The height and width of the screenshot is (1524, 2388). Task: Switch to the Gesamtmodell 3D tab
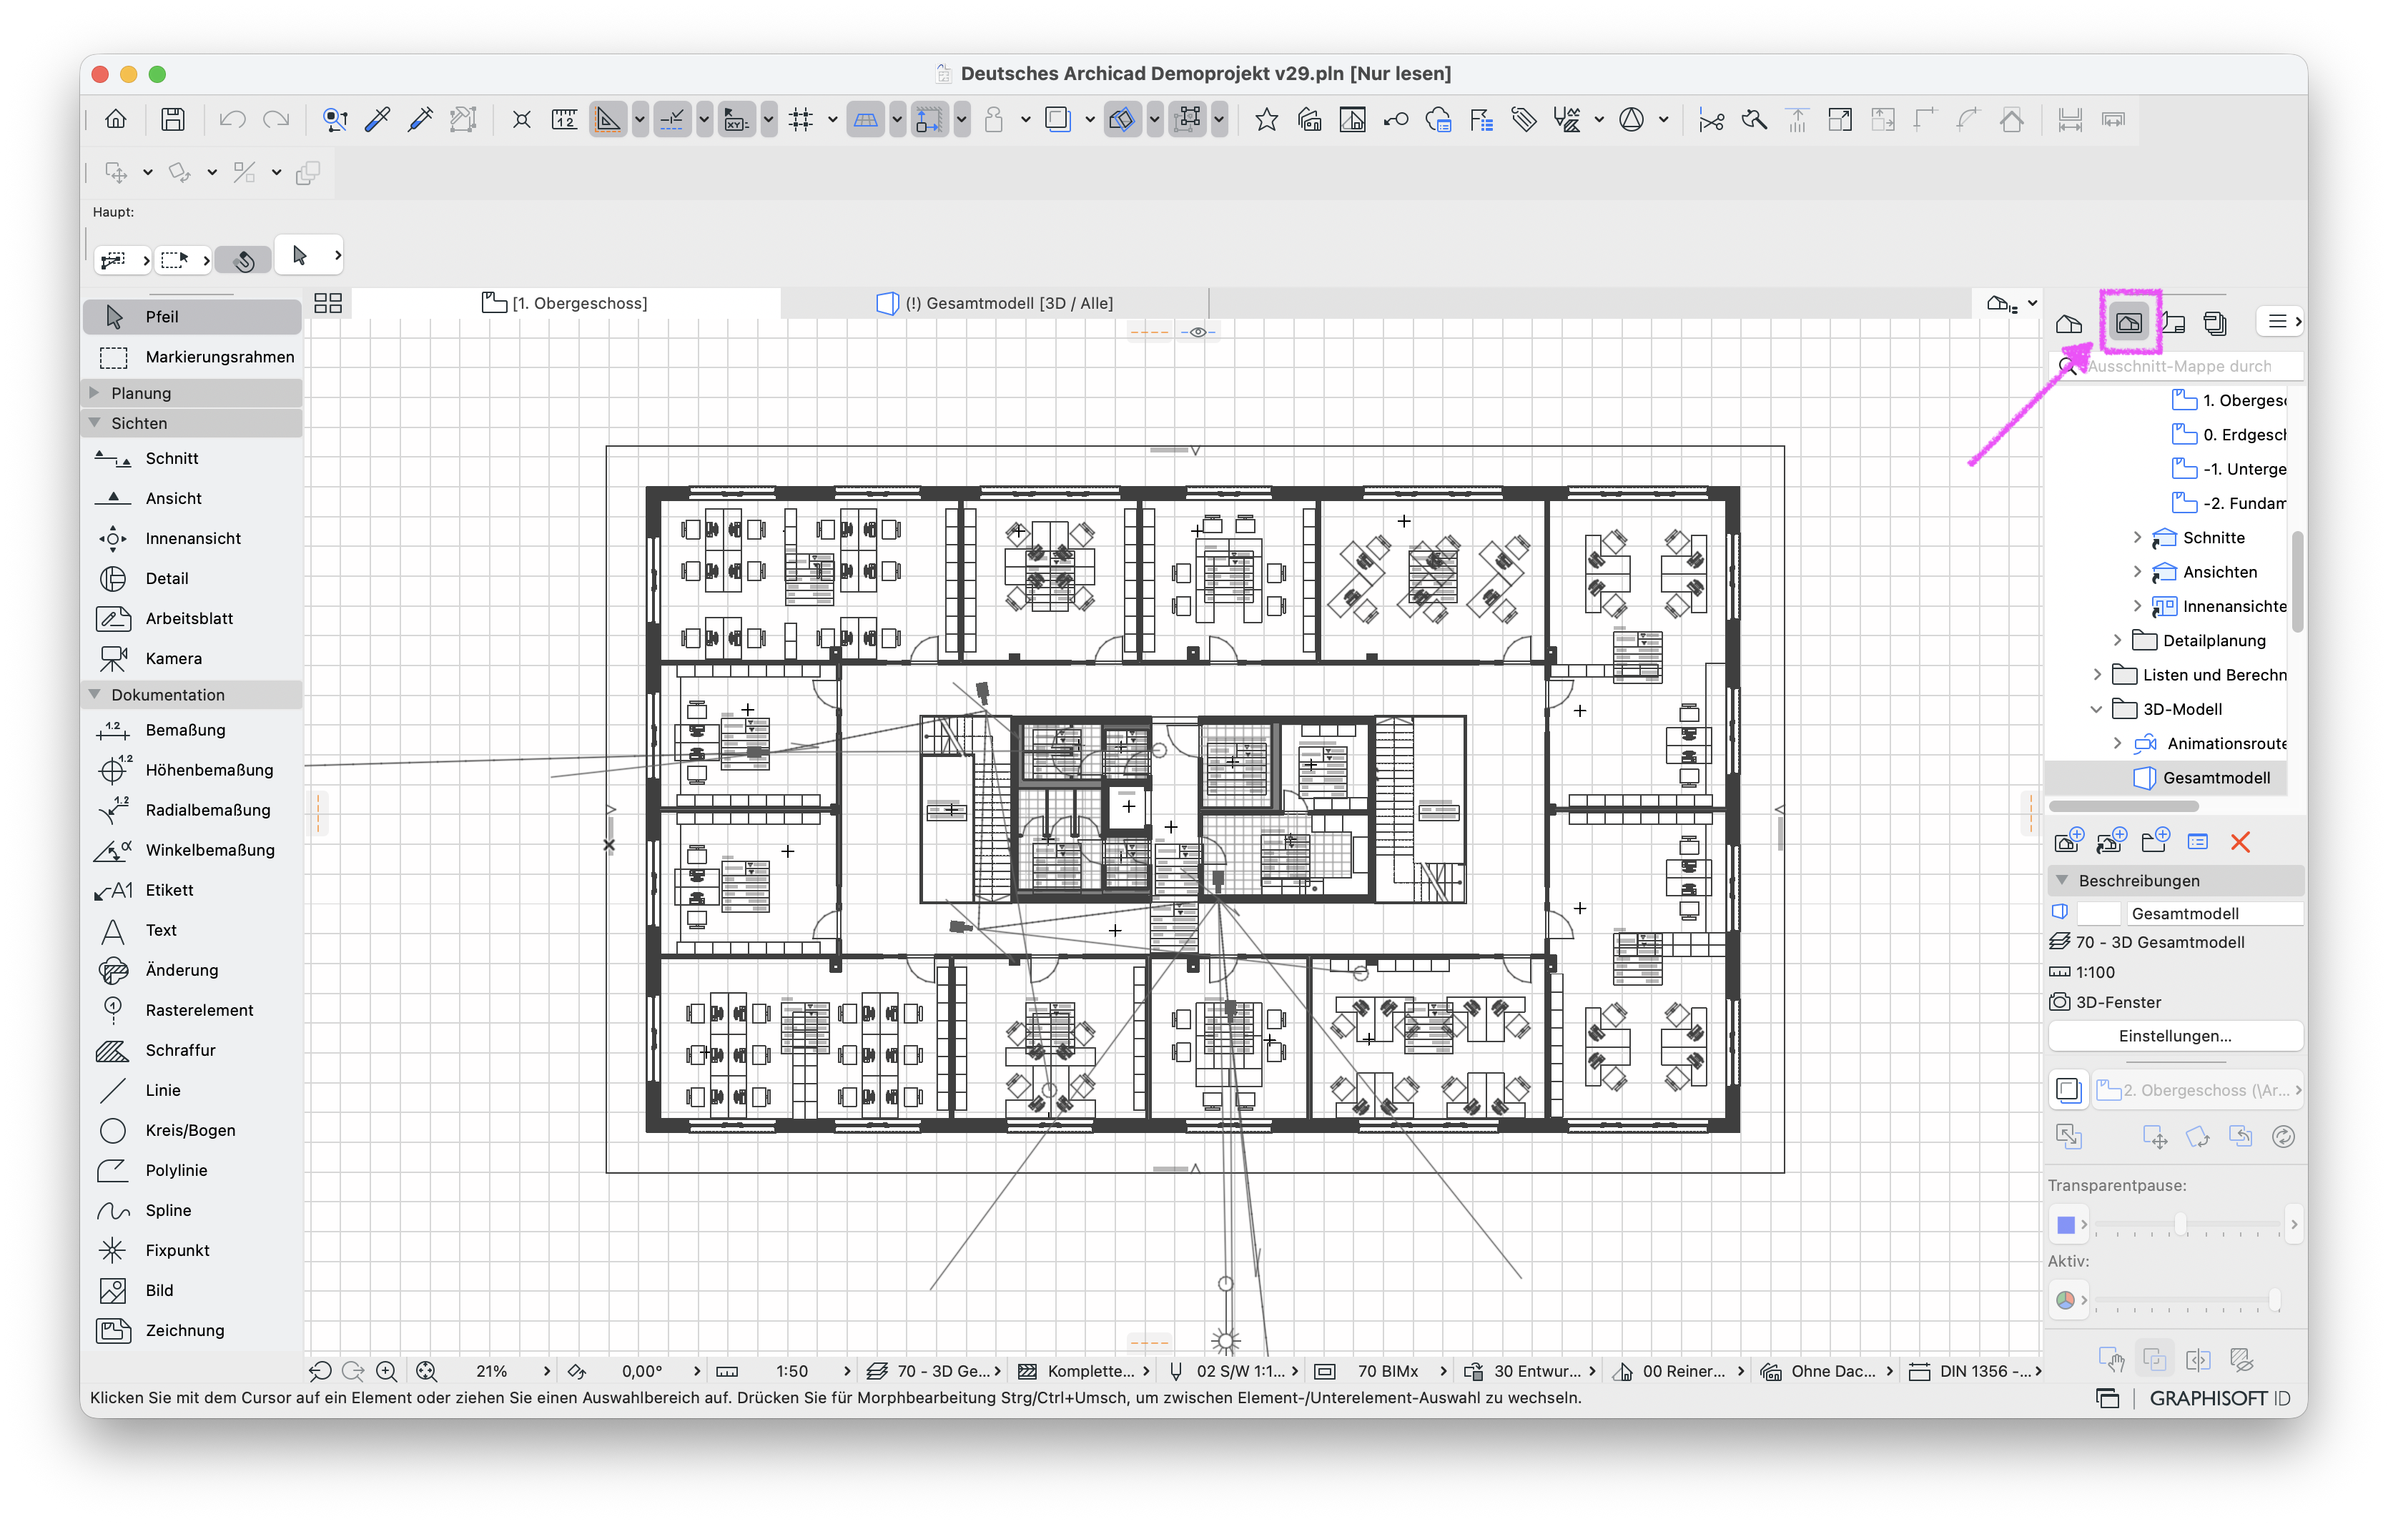click(995, 303)
